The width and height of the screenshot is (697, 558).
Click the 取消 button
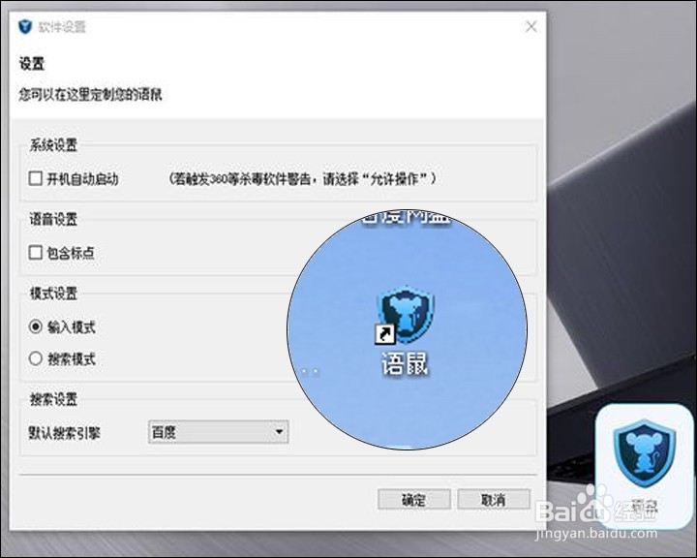(x=494, y=500)
